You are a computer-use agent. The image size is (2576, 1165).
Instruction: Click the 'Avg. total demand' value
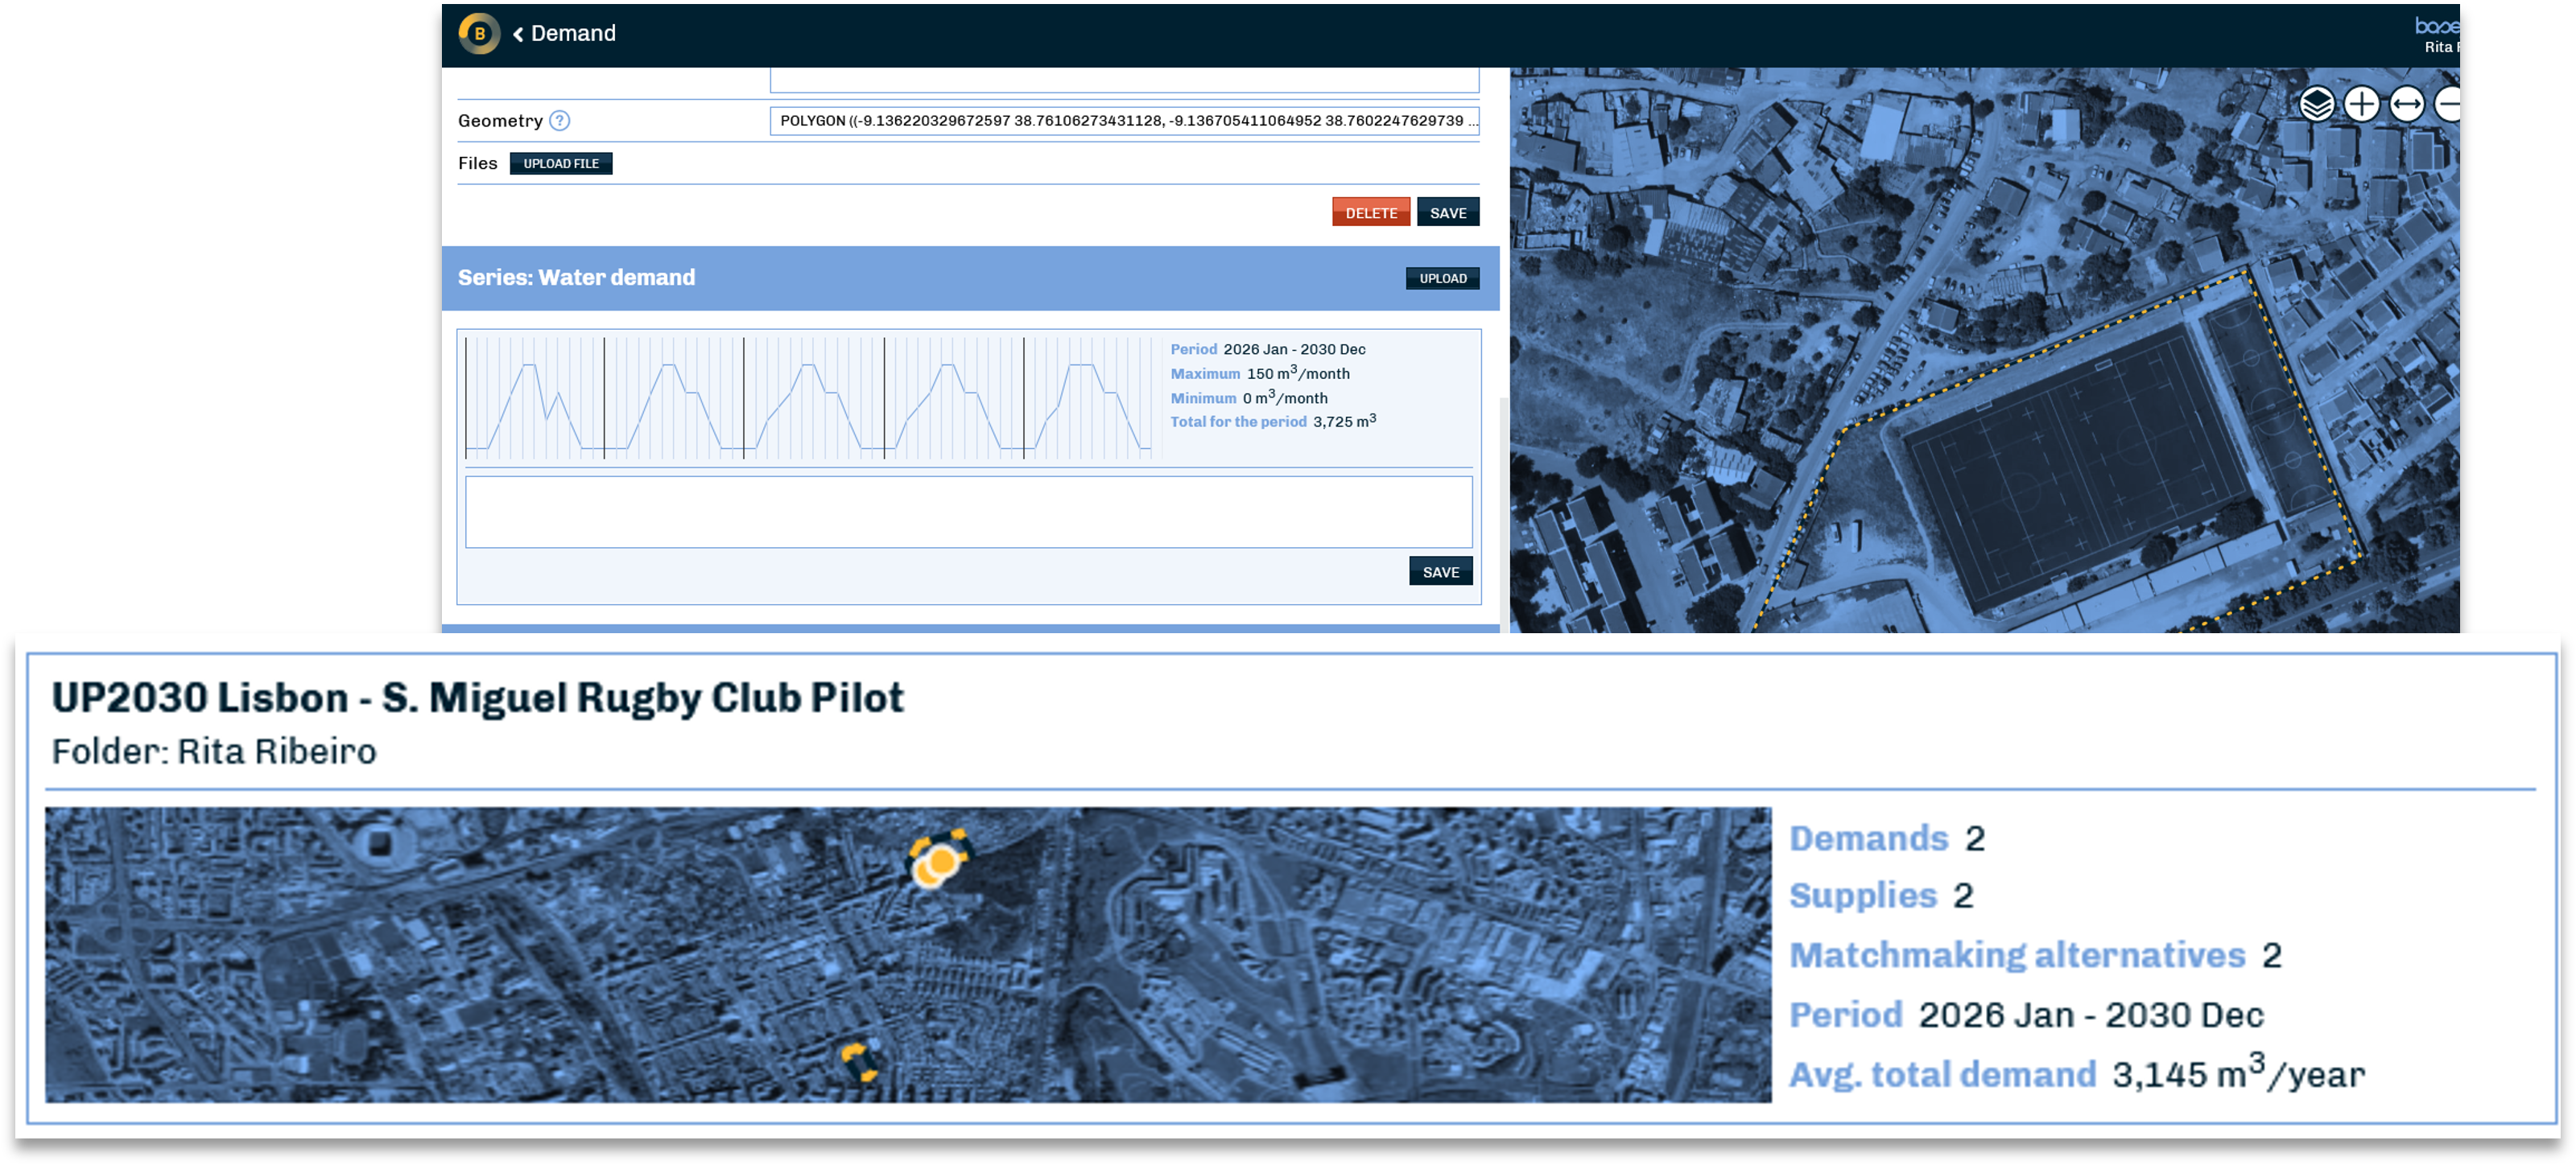2238,1073
